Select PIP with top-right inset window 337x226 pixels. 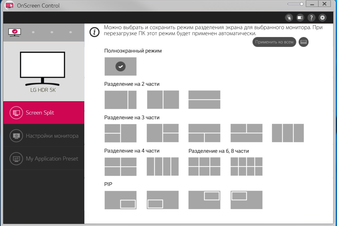point(204,200)
